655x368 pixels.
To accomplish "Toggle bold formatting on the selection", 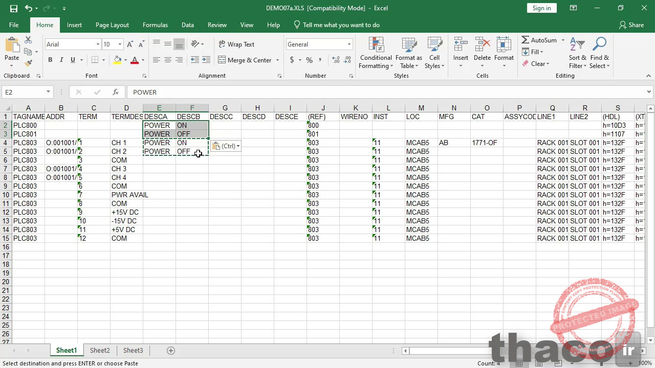I will pos(50,60).
